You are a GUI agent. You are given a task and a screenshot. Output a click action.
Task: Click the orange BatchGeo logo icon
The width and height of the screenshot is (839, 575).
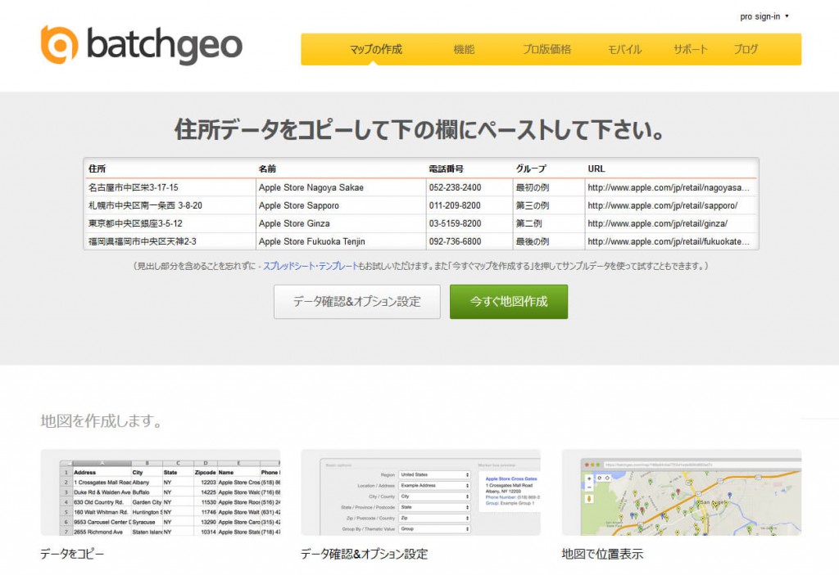pos(56,45)
